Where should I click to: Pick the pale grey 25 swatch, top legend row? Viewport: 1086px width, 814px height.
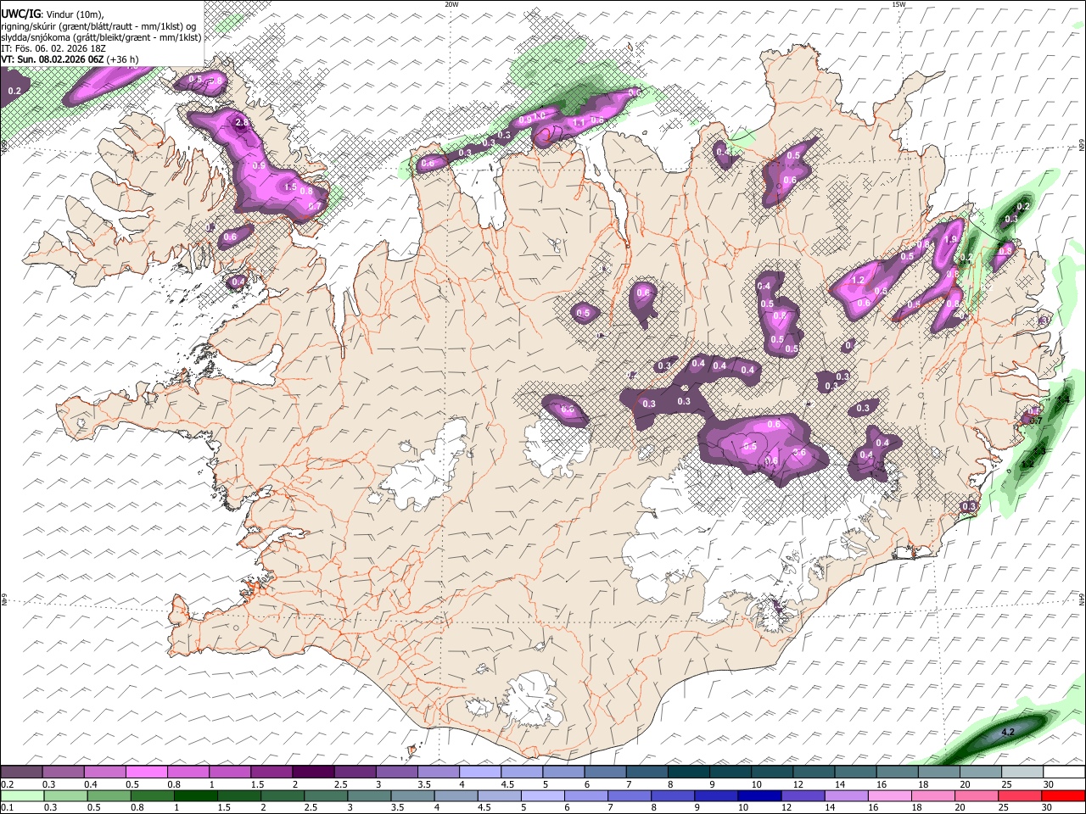1022,772
